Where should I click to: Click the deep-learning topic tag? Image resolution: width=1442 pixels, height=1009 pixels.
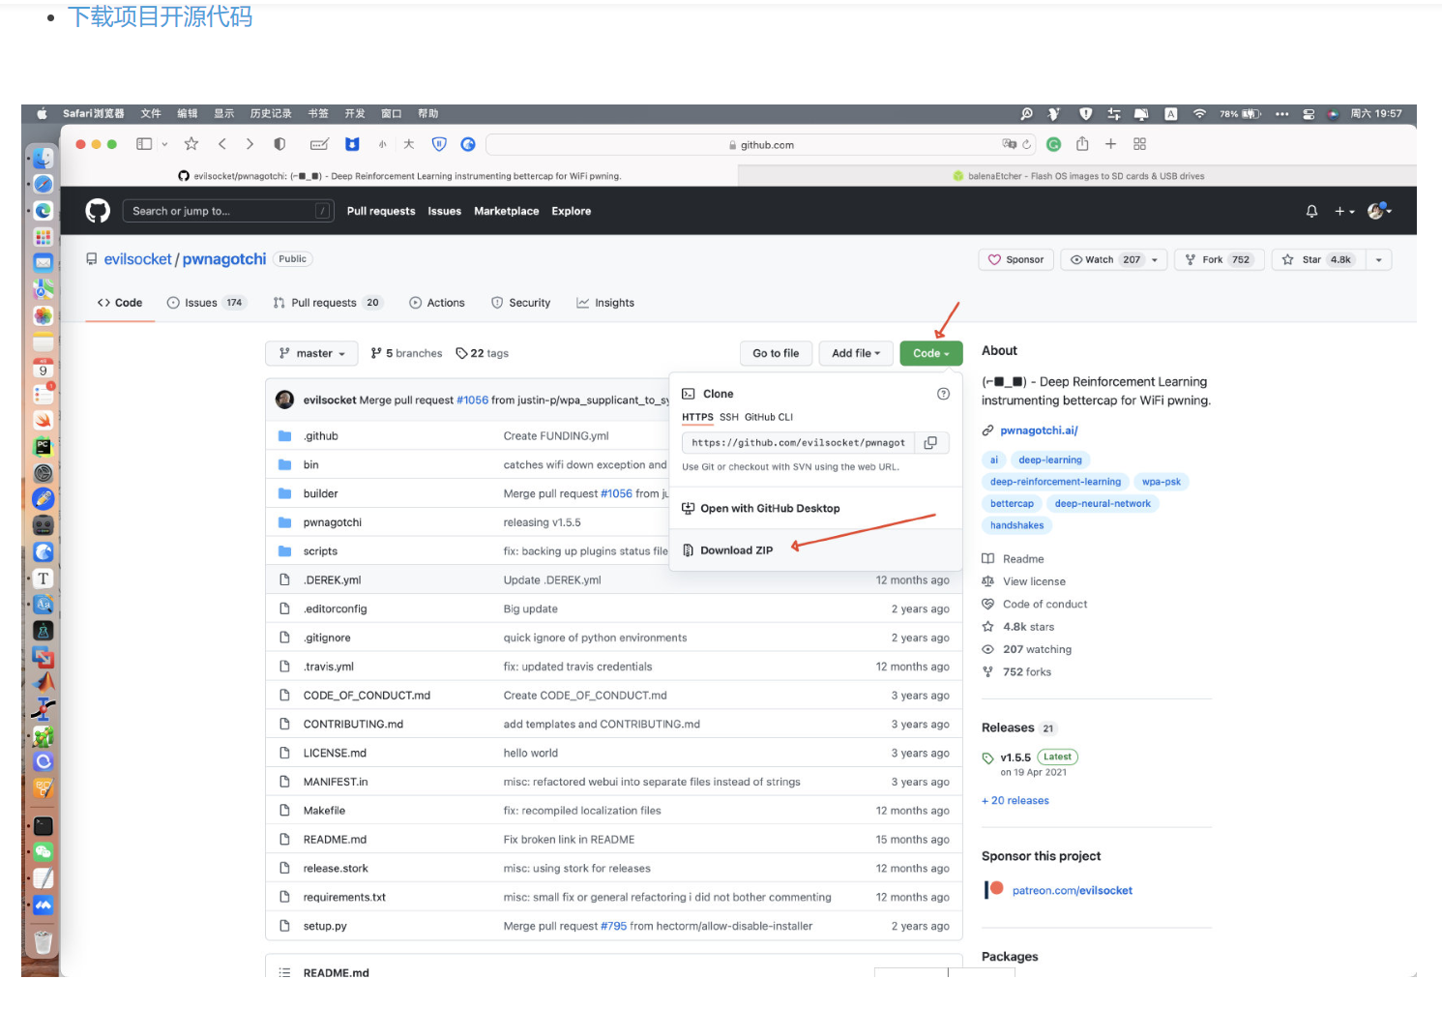pyautogui.click(x=1050, y=460)
